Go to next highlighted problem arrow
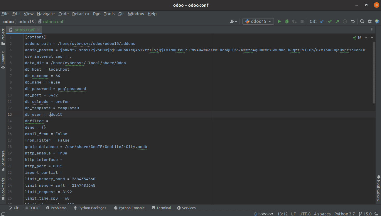This screenshot has width=381, height=216. click(372, 38)
